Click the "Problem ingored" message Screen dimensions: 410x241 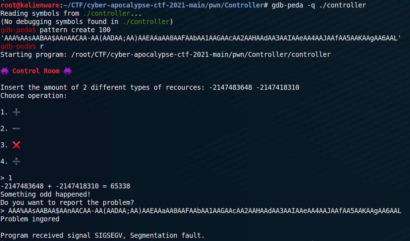point(30,219)
